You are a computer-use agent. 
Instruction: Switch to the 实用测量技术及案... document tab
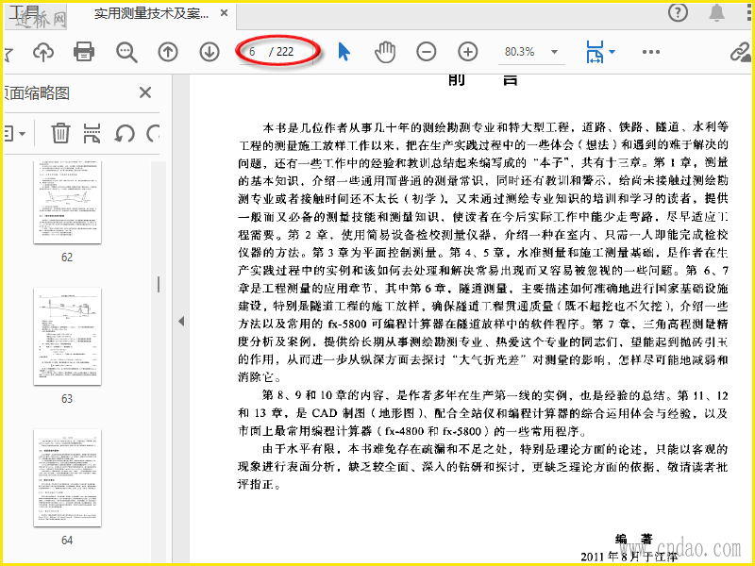click(x=151, y=13)
